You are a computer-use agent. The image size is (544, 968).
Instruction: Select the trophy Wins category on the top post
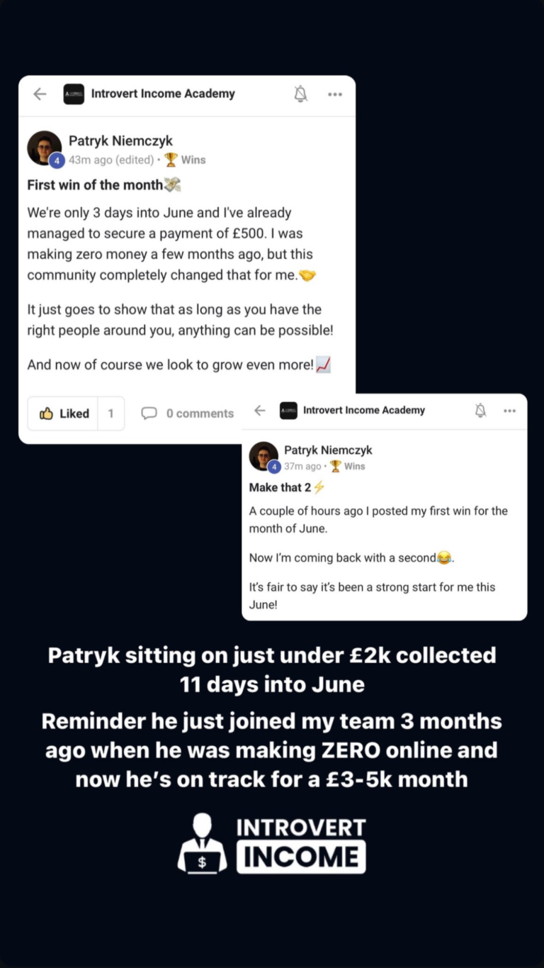click(x=186, y=160)
